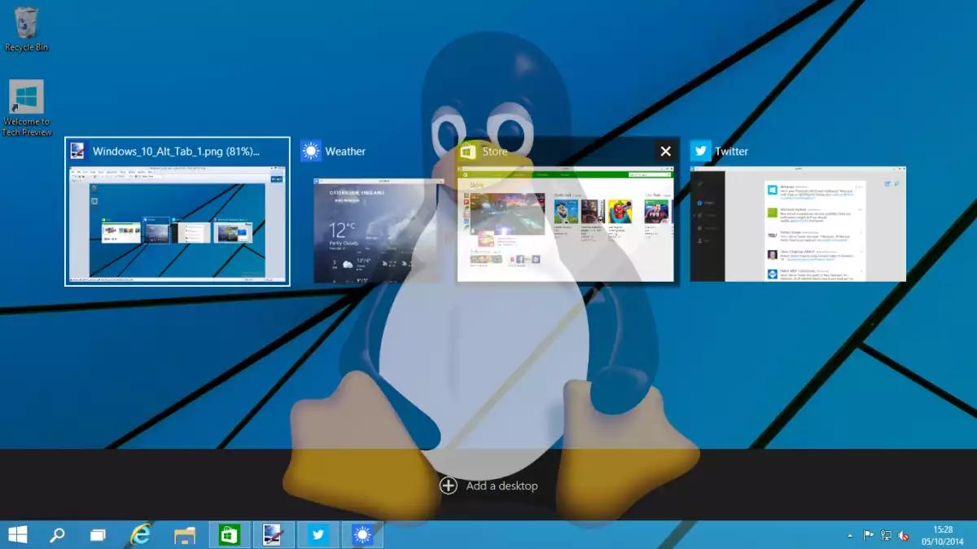Switch to the Weather app thumbnail
This screenshot has width=977, height=549.
(x=379, y=231)
